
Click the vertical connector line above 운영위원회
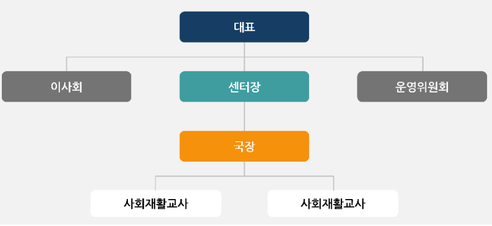[423, 64]
